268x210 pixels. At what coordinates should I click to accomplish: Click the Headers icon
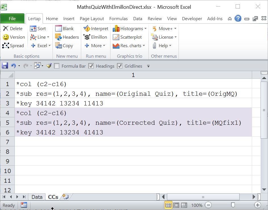(58, 37)
